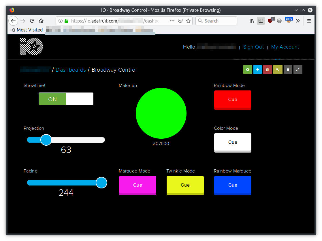Click the gray padlock privacy icon
322x241 pixels.
288,70
